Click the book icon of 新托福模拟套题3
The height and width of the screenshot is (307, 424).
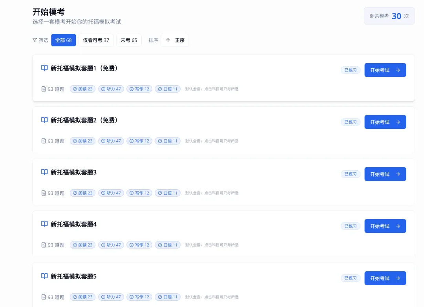pos(44,172)
